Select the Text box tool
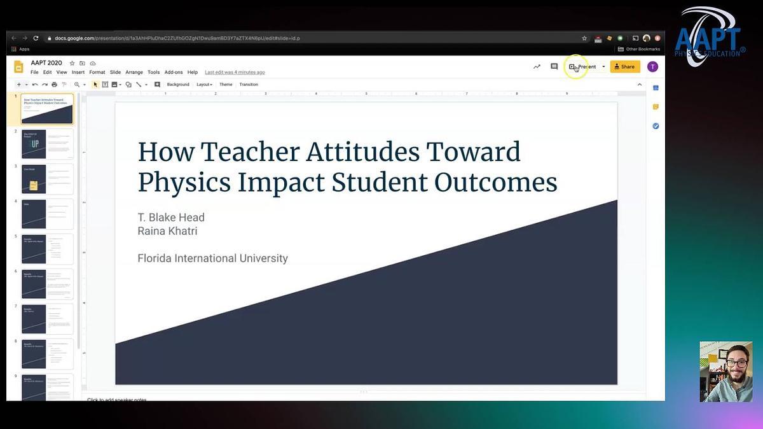Screen dimensions: 763x429 105,85
